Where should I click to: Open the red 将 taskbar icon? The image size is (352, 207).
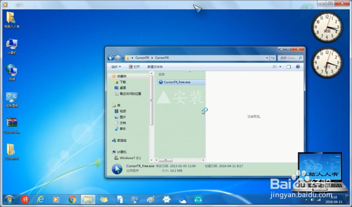click(25, 199)
